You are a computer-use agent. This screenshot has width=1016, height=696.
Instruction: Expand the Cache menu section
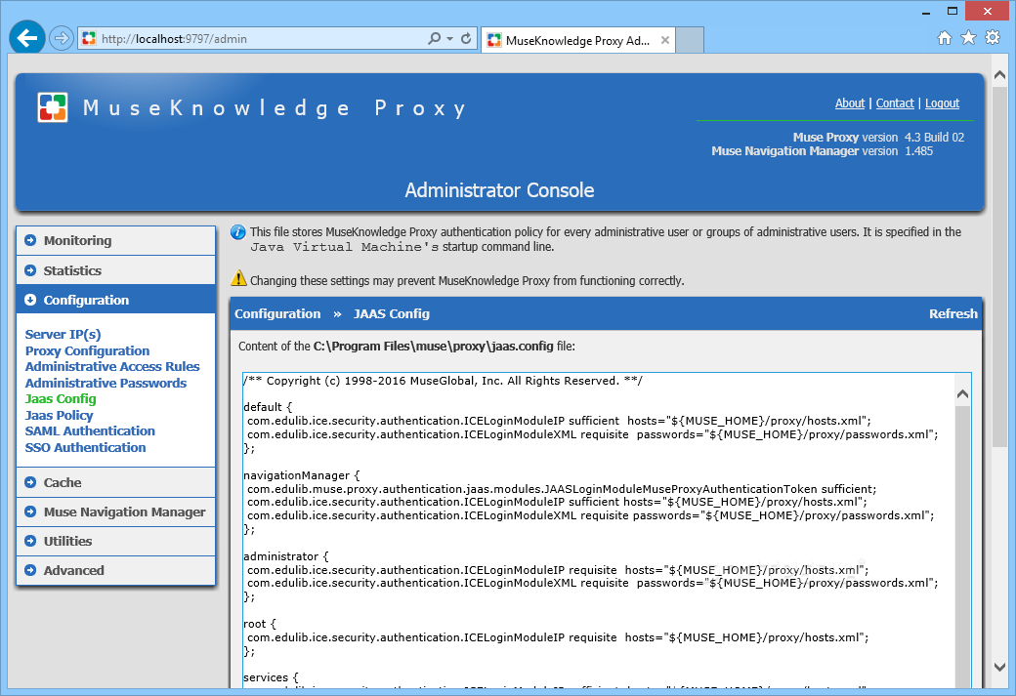pyautogui.click(x=116, y=482)
